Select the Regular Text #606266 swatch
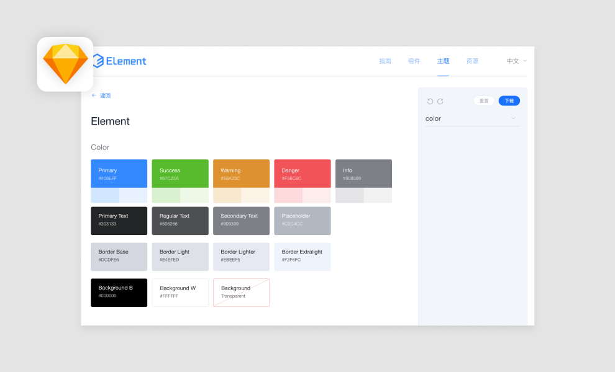Screen dimensions: 615x372 180,221
